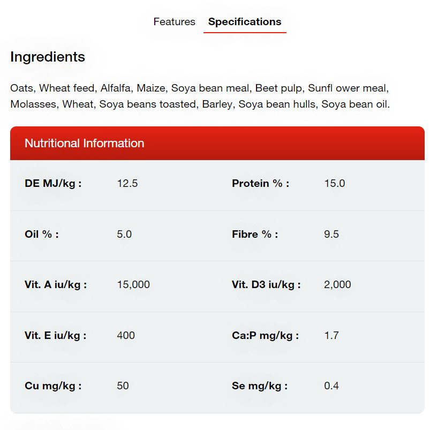Click the 9.5 fibre value
The height and width of the screenshot is (430, 430).
point(331,235)
